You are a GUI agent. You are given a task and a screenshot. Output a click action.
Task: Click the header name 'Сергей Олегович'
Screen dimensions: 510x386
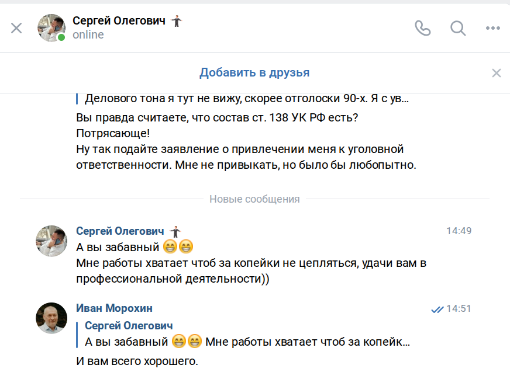pyautogui.click(x=120, y=20)
